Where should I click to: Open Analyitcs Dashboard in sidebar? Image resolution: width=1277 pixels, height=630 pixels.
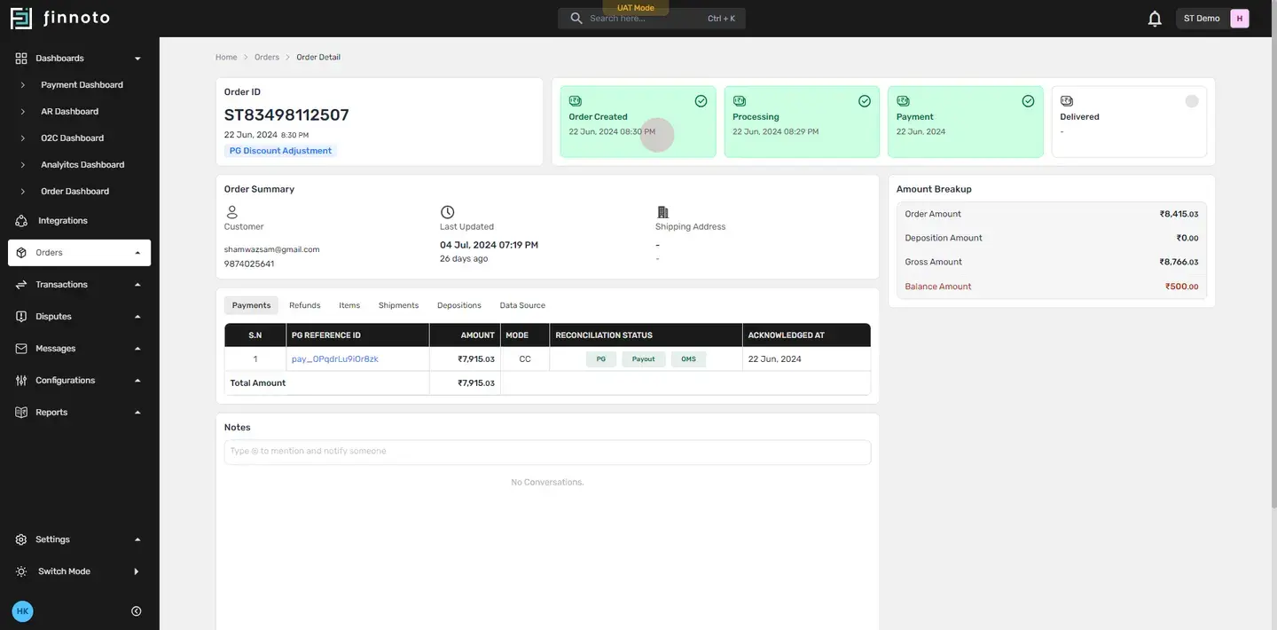(x=82, y=165)
